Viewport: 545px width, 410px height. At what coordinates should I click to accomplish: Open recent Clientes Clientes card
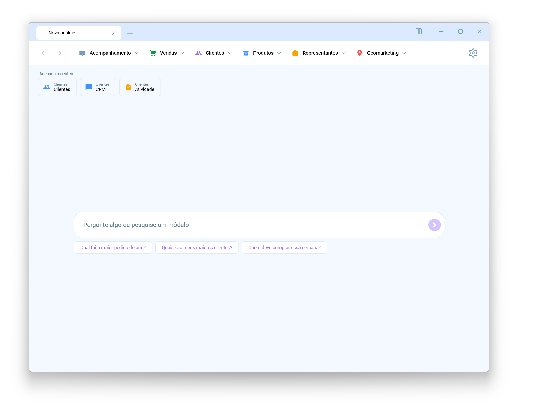pos(57,87)
